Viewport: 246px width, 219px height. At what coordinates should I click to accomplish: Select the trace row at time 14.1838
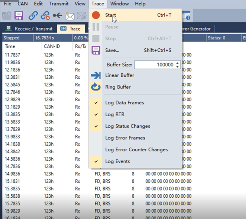[x=46, y=144]
